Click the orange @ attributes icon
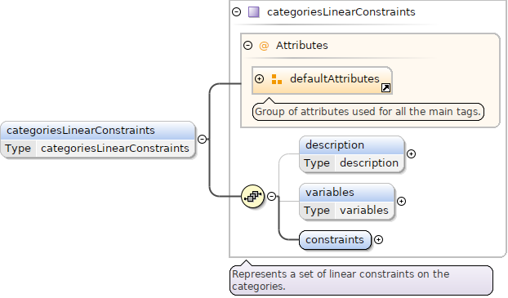 [264, 46]
